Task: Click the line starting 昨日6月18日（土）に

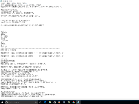Action: (23, 64)
